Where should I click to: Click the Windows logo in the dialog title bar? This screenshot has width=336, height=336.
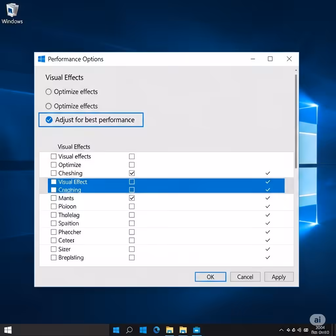[x=41, y=59]
